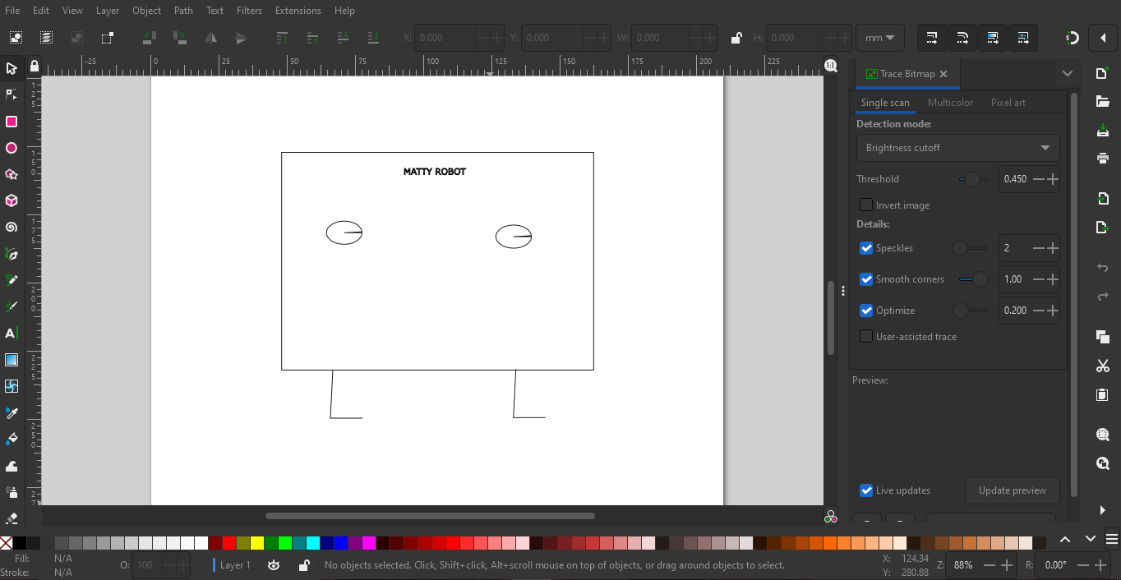Click the Print icon in commands bar

1103,158
